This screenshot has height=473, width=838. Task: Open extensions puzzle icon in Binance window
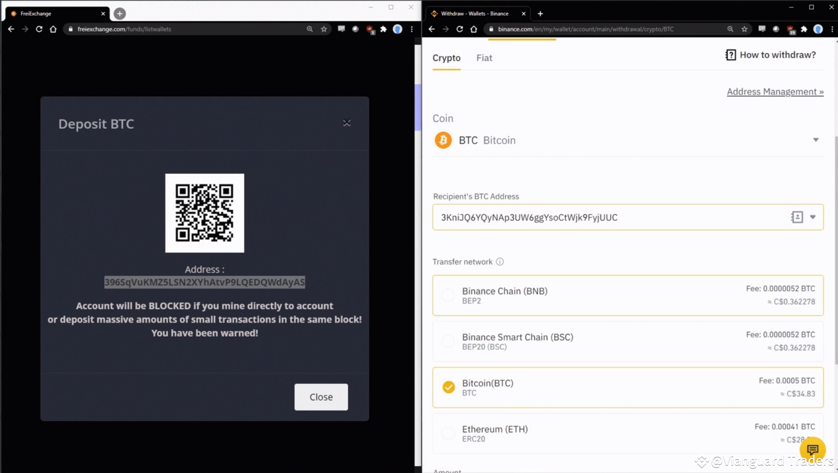[804, 29]
